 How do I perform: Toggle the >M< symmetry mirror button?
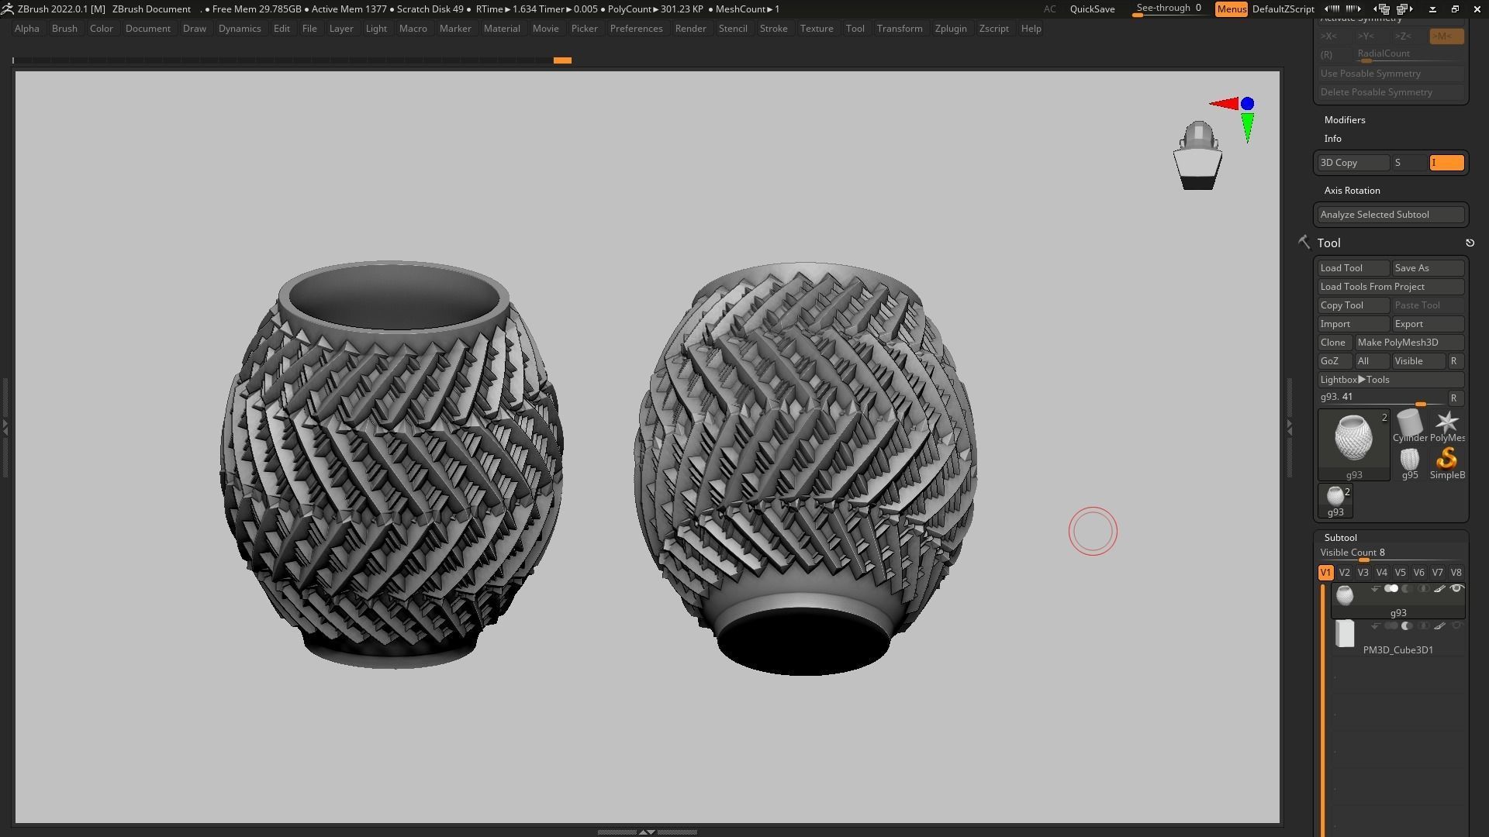(1446, 36)
